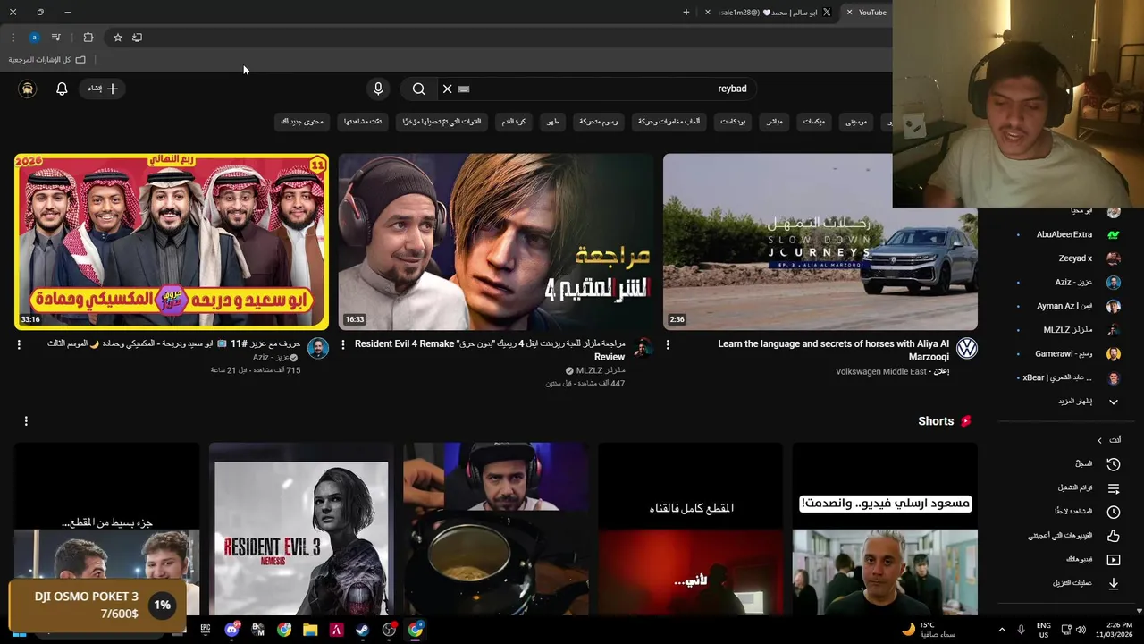This screenshot has width=1144, height=644.
Task: Select the طهي filter chip
Action: point(554,121)
